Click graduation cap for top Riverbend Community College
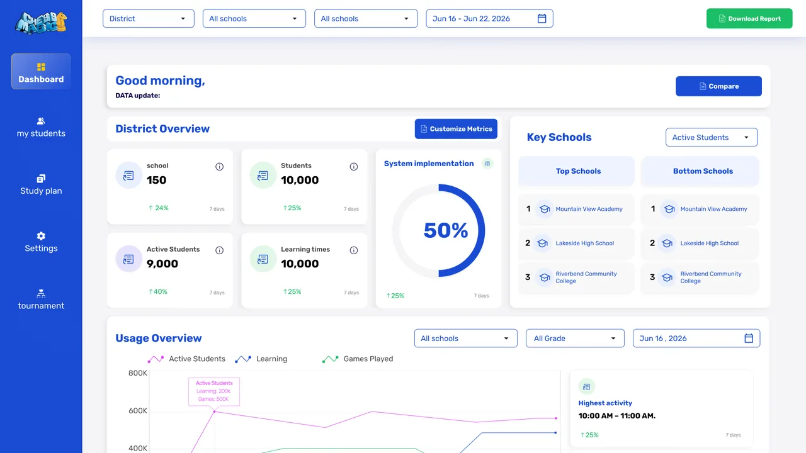The image size is (806, 453). pyautogui.click(x=544, y=277)
